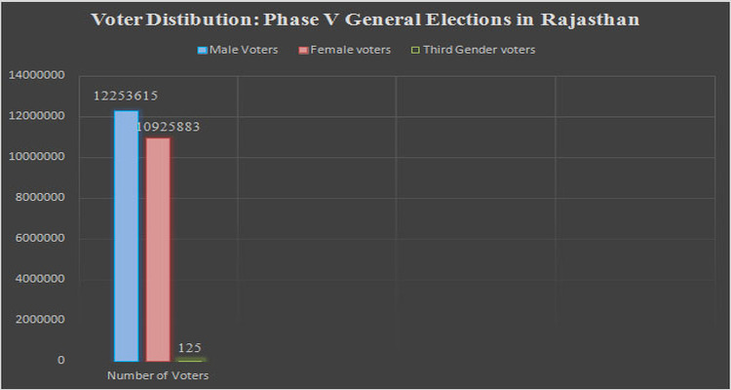Select the 'Number of Voters' category label

pos(158,374)
